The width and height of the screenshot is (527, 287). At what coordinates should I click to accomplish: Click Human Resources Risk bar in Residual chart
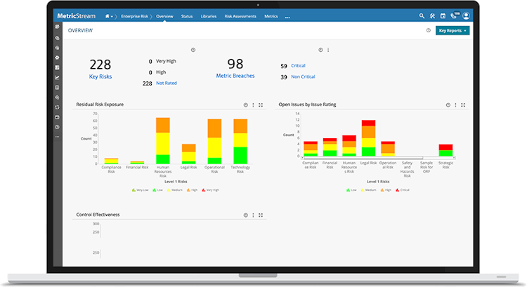pos(163,140)
